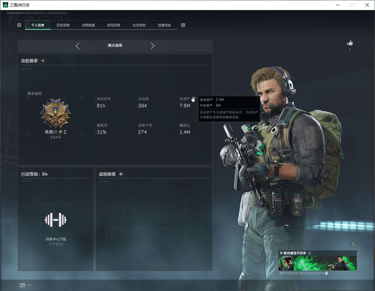Click the E key icon after the tabs

point(183,25)
